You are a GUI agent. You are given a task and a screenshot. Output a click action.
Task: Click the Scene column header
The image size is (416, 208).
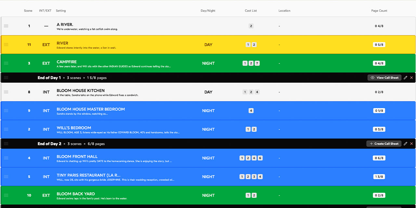click(28, 11)
